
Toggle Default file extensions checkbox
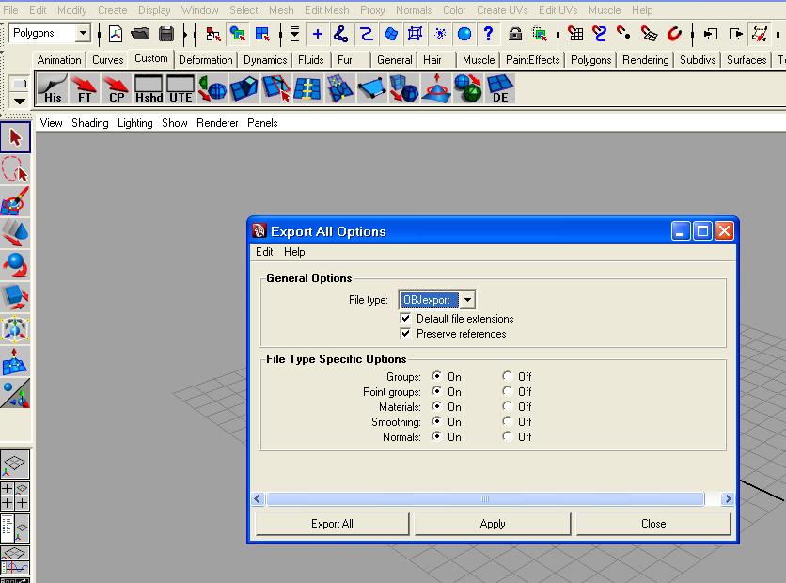coord(405,319)
